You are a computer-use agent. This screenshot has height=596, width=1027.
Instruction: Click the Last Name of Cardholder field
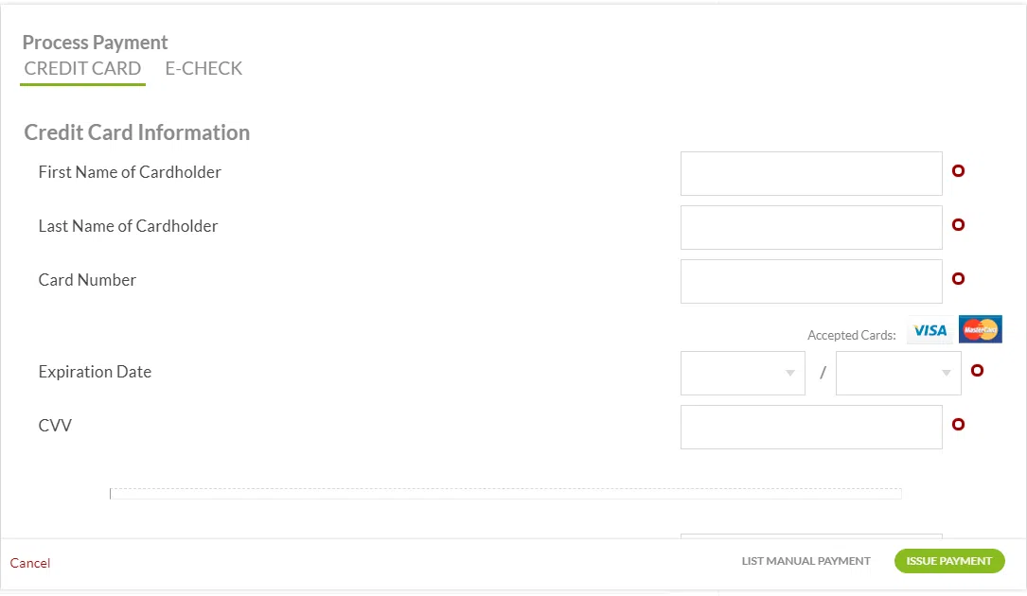click(x=810, y=227)
